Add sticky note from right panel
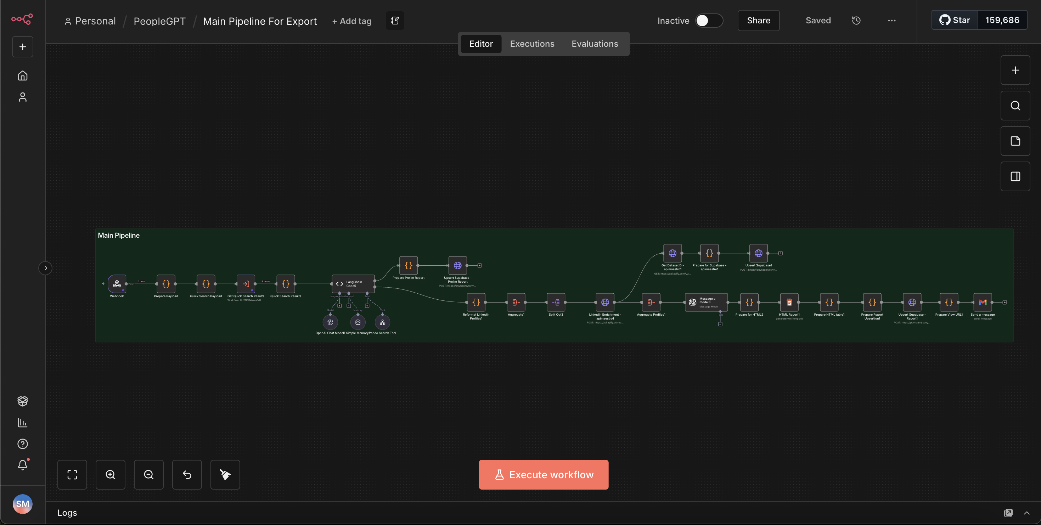 click(x=1015, y=141)
